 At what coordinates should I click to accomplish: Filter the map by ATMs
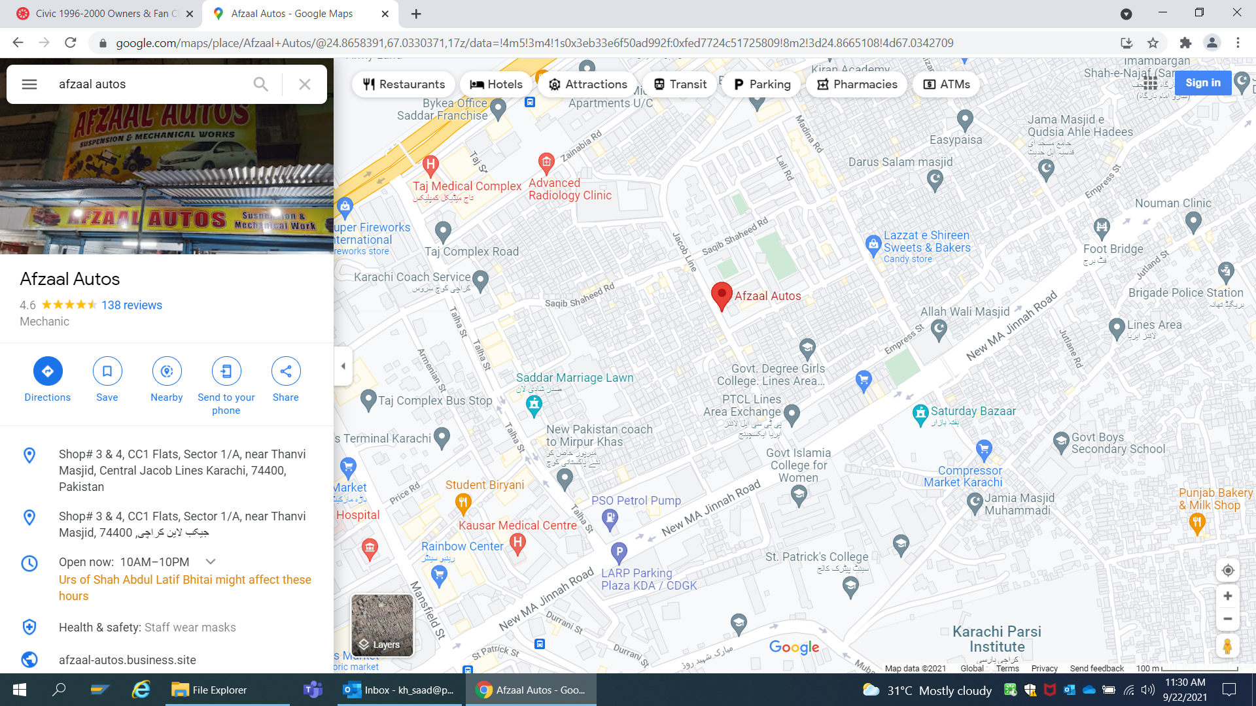(947, 84)
